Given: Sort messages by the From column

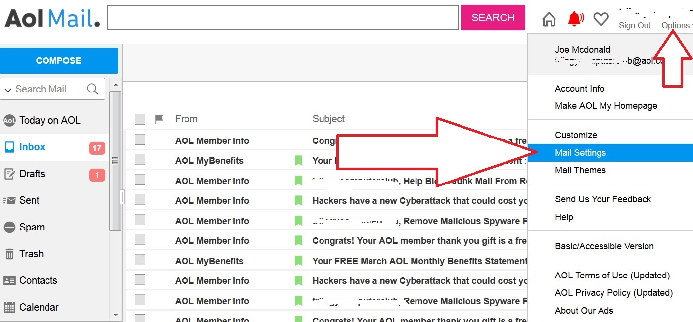Looking at the screenshot, I should (x=186, y=119).
